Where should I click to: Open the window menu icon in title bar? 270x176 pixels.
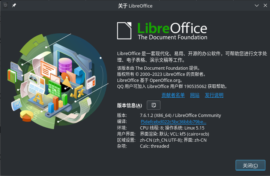click(5, 6)
